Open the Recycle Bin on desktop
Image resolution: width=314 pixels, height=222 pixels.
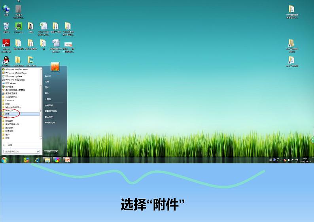[x=6, y=28]
